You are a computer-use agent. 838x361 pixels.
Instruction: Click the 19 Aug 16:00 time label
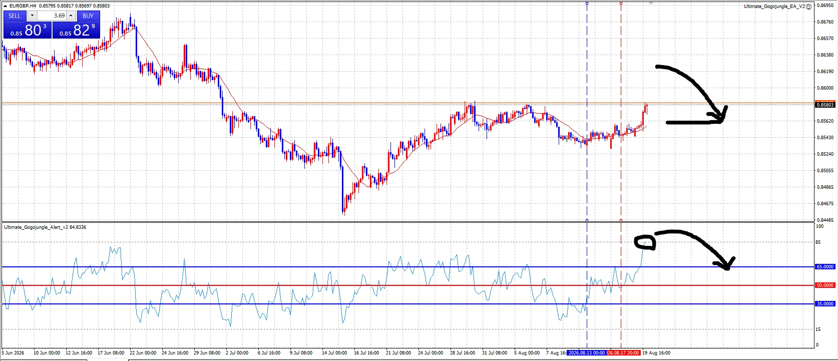tap(656, 353)
